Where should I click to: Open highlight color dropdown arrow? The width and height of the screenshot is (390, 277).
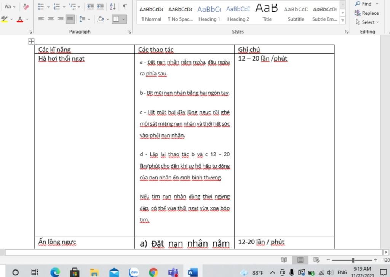tap(11, 19)
